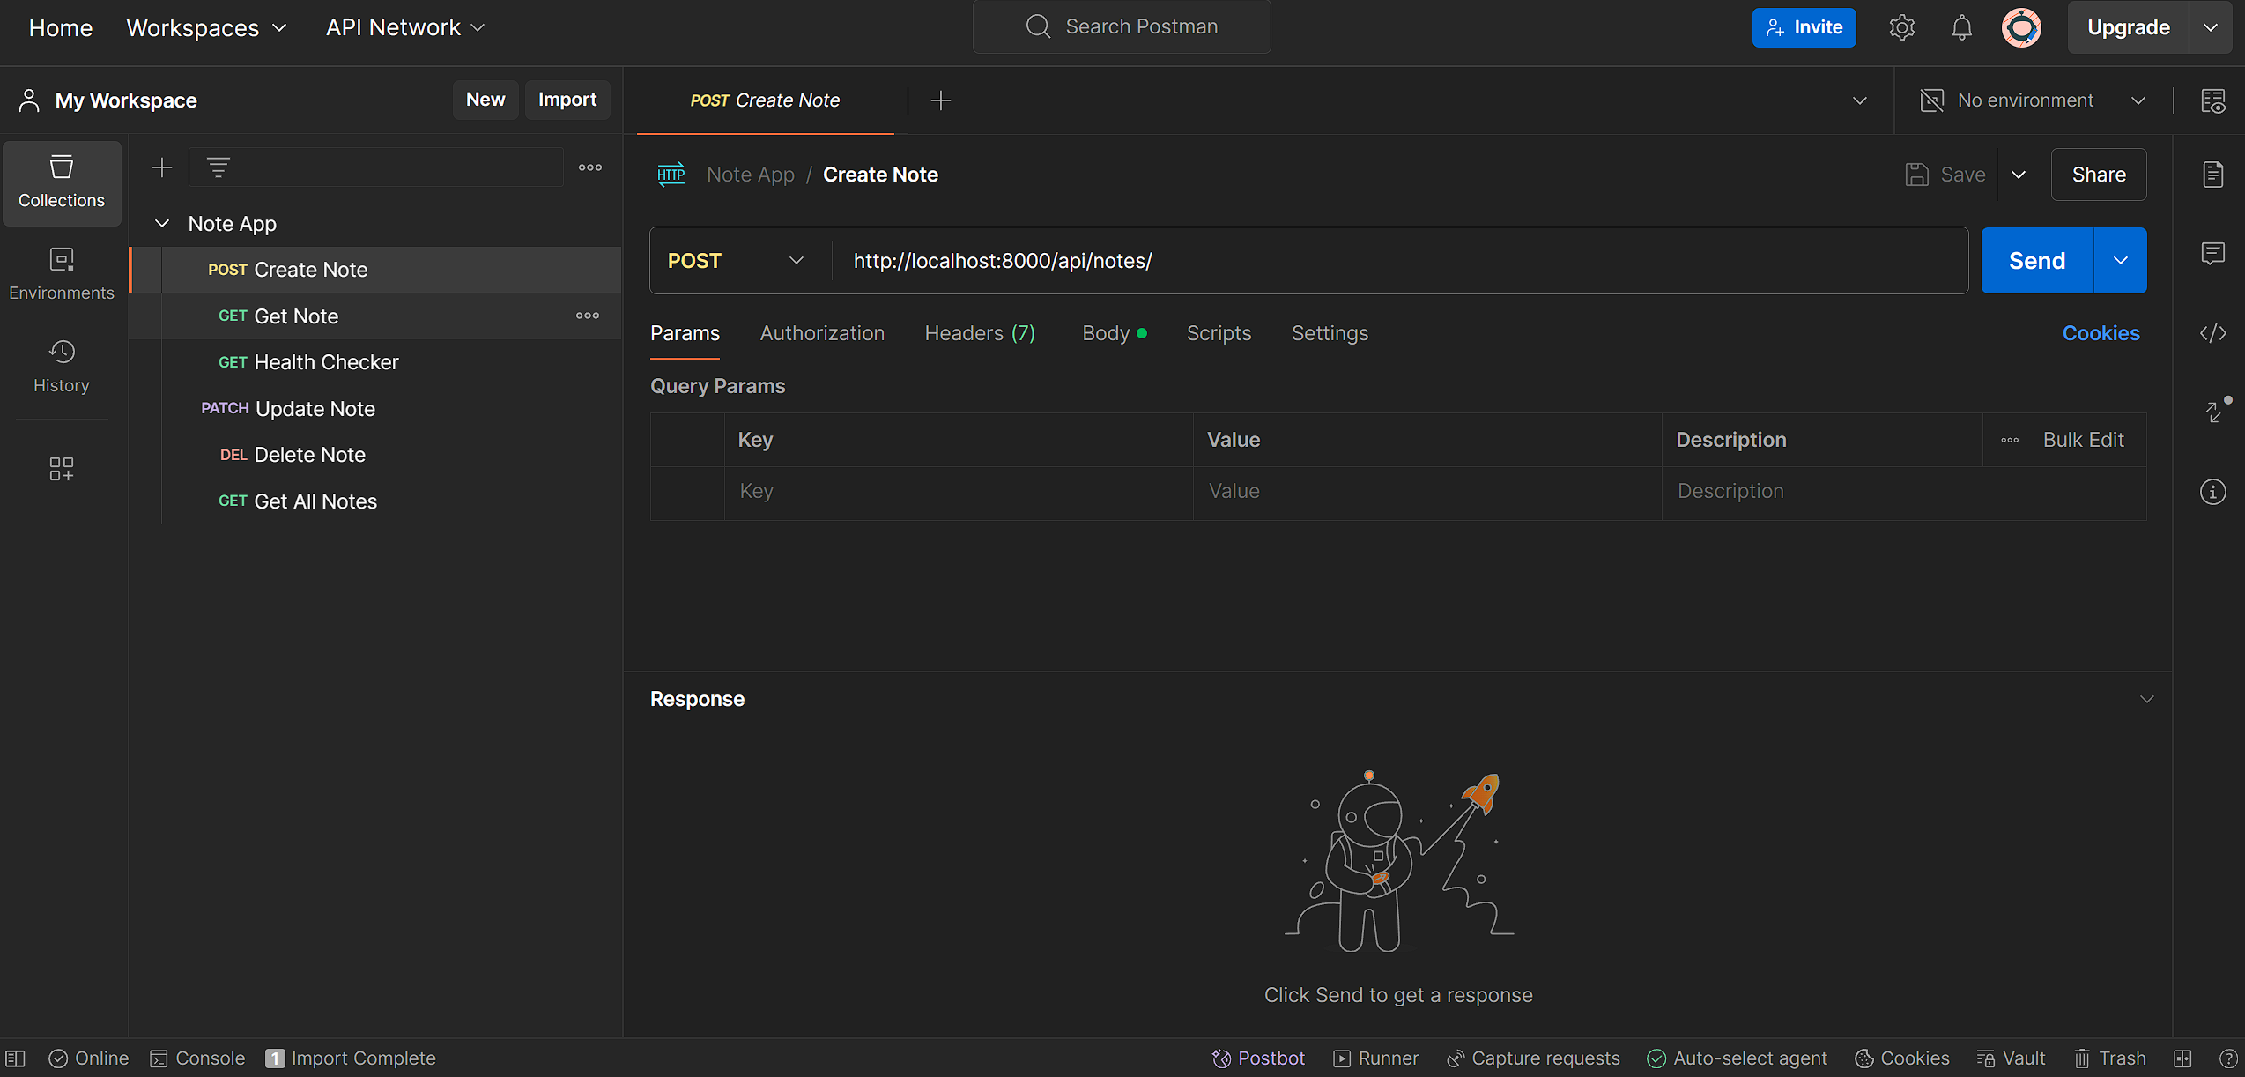
Task: Open the environment quick look icon
Action: pyautogui.click(x=2213, y=100)
